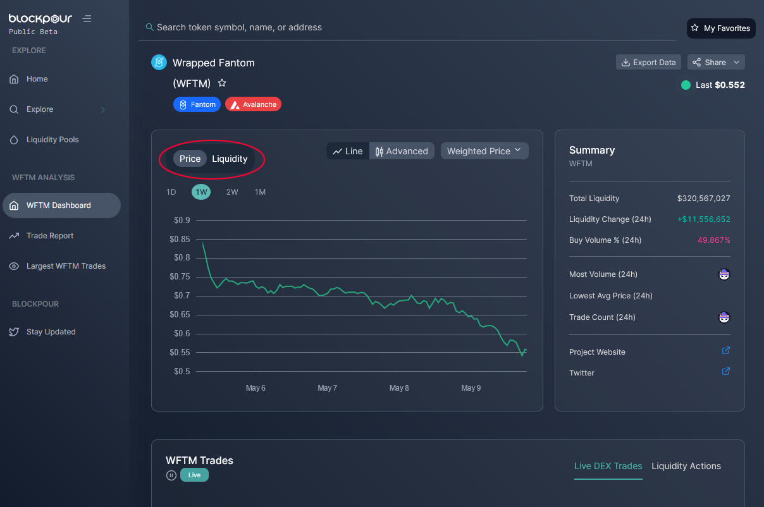Click the WFTM Dashboard house icon

click(x=14, y=205)
